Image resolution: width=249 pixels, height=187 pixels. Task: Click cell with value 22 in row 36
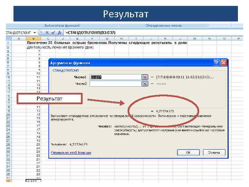pyautogui.click(x=34, y=174)
